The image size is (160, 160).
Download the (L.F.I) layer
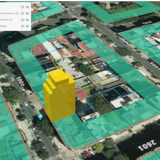click(28, 20)
